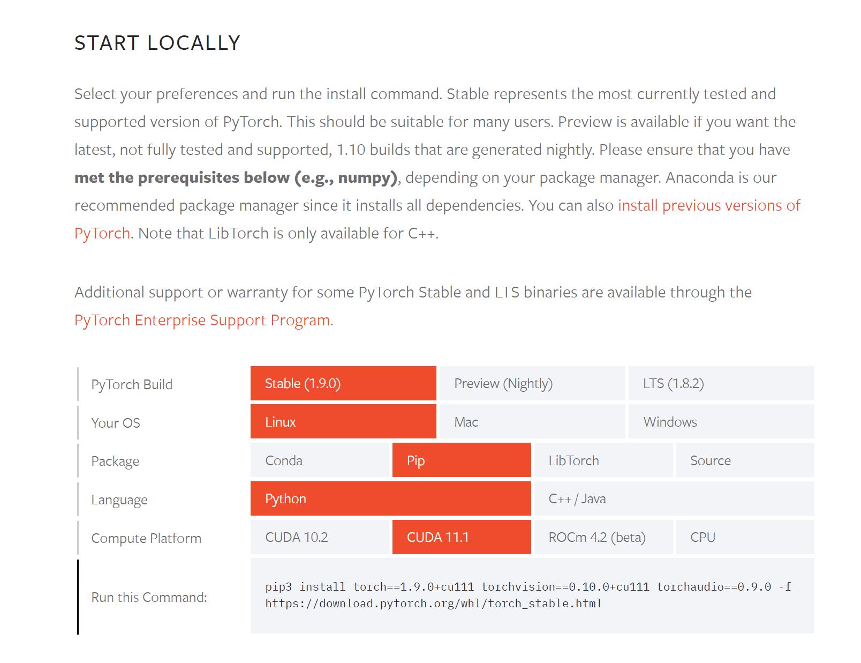Select the Stable (1.9.0) build option
The width and height of the screenshot is (861, 663).
(x=343, y=383)
